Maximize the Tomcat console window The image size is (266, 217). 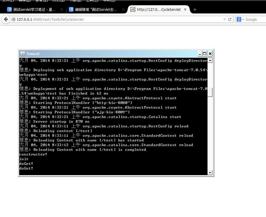pos(205,54)
